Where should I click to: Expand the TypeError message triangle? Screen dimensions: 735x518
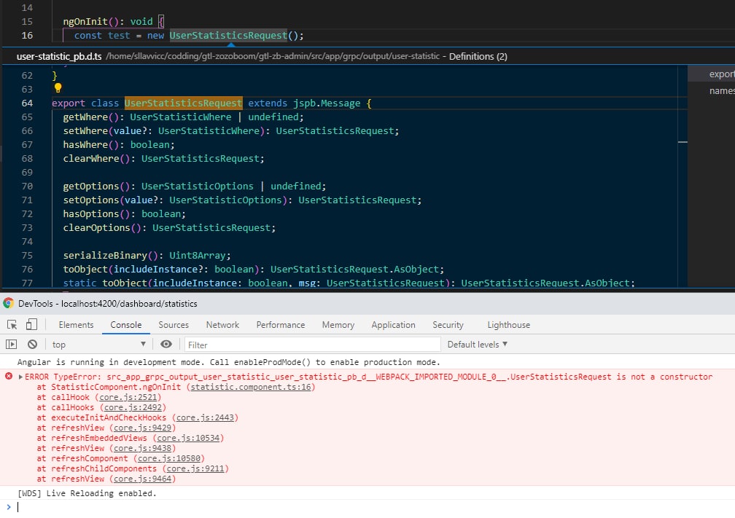(x=20, y=377)
